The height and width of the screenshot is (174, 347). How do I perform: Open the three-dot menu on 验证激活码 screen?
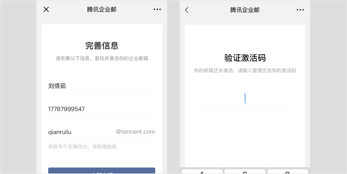click(x=300, y=10)
